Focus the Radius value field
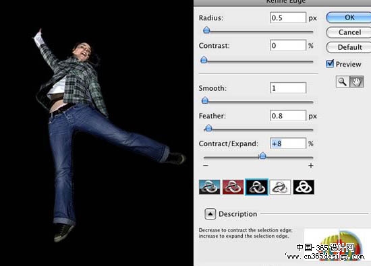 [x=288, y=18]
